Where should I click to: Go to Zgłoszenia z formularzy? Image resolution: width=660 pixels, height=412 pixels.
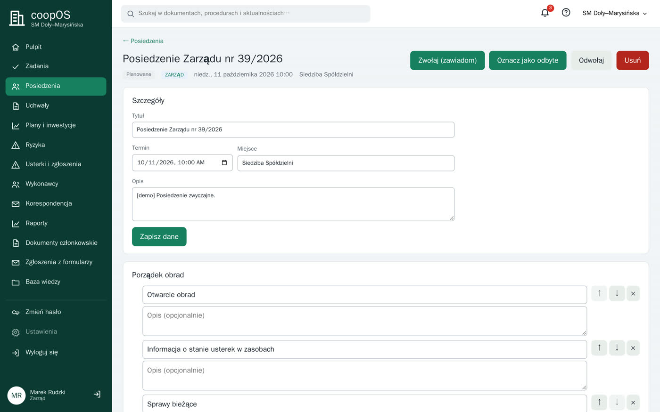[x=56, y=262]
